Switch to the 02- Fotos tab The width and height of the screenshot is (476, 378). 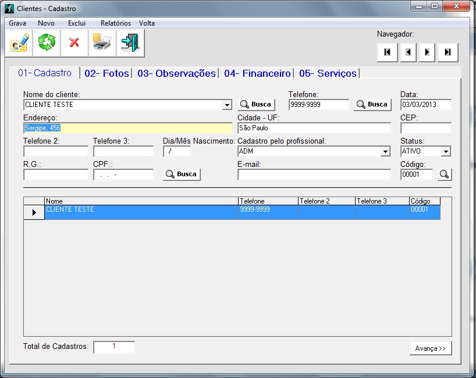click(x=106, y=74)
